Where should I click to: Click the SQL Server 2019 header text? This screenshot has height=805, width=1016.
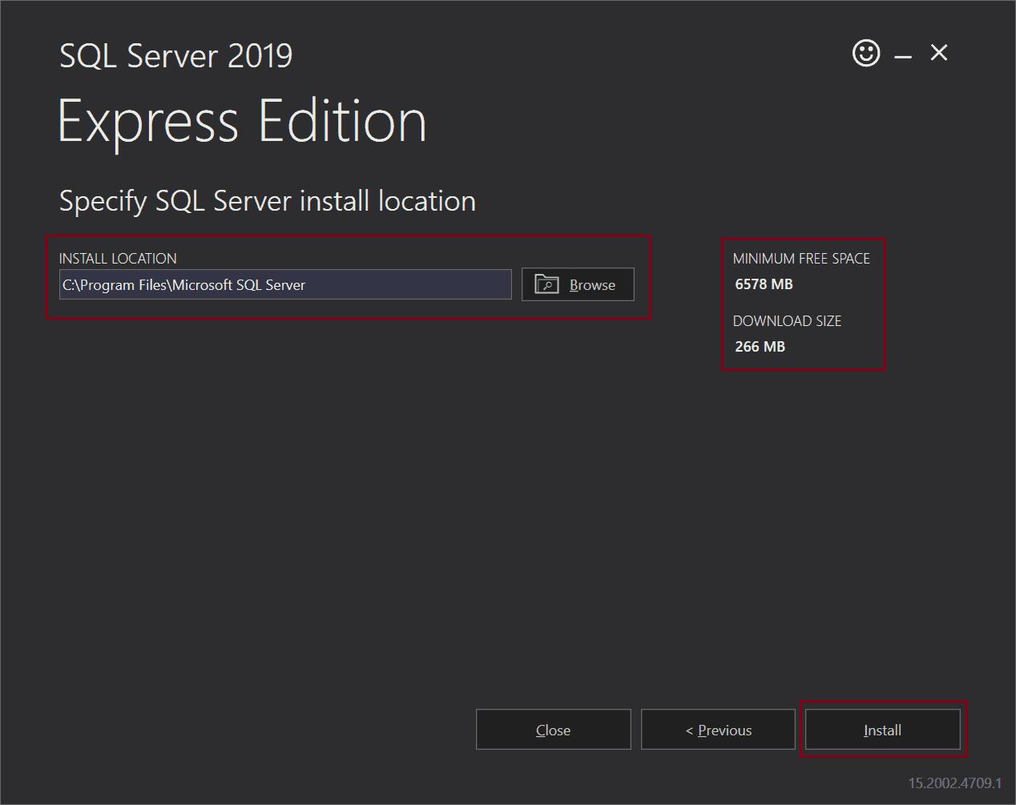point(175,54)
